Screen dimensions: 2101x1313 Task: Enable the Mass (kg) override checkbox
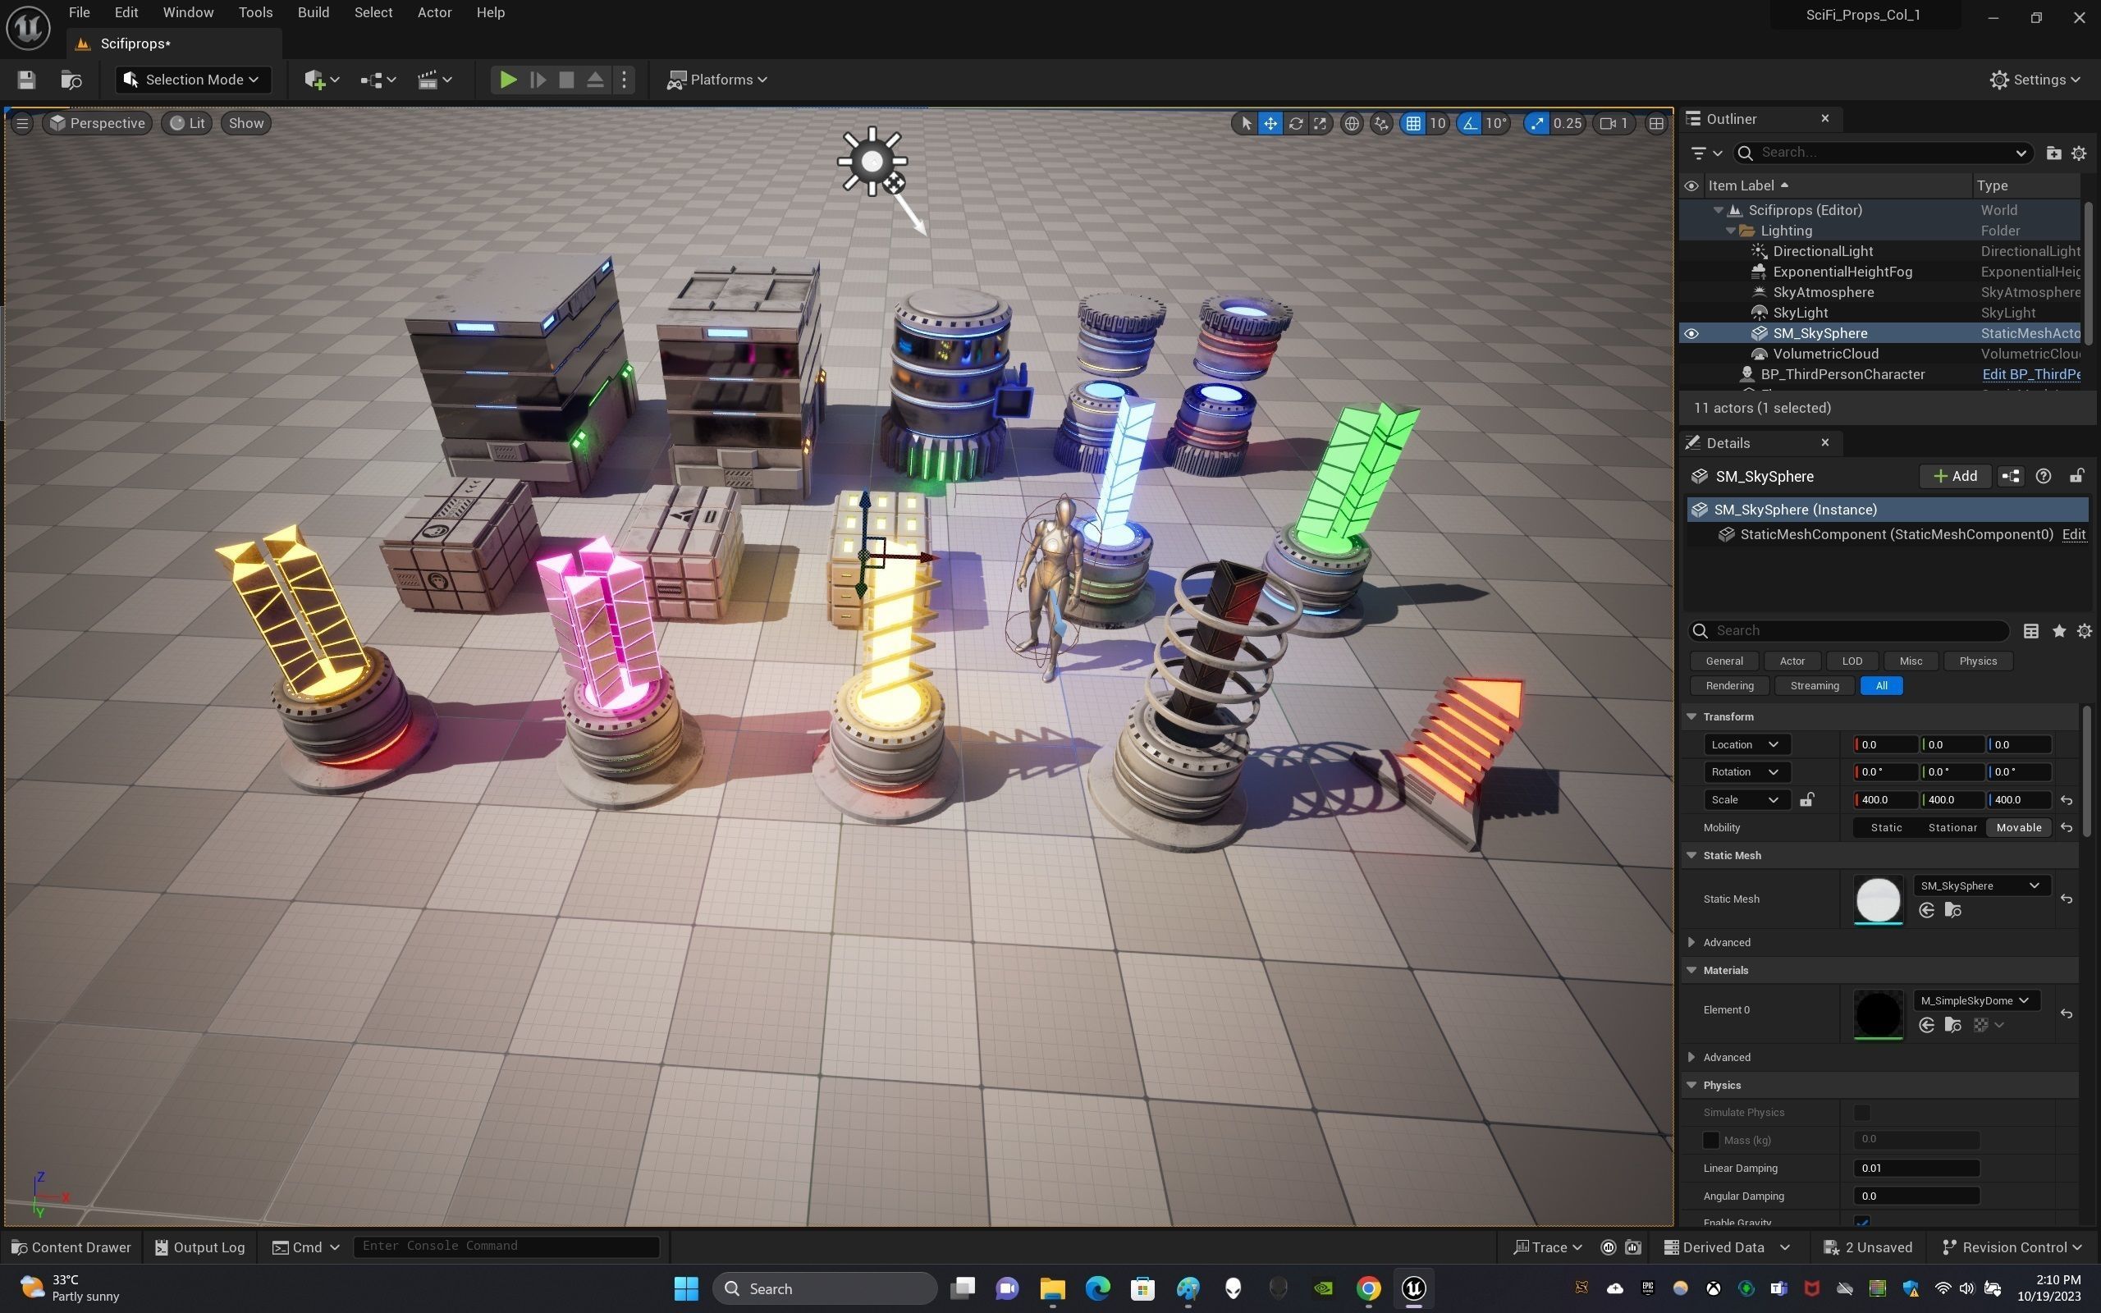1710,1140
